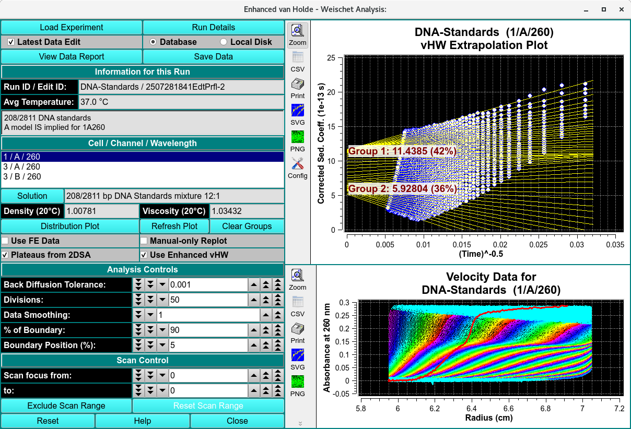
Task: Save the extrapolation plot as SVG
Action: pos(298,114)
